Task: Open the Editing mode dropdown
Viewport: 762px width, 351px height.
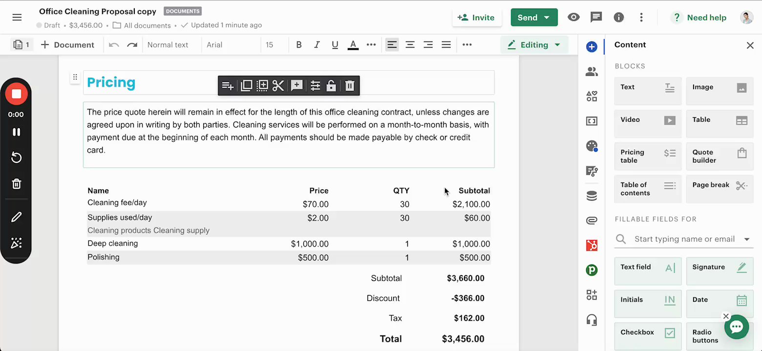Action: [x=534, y=45]
